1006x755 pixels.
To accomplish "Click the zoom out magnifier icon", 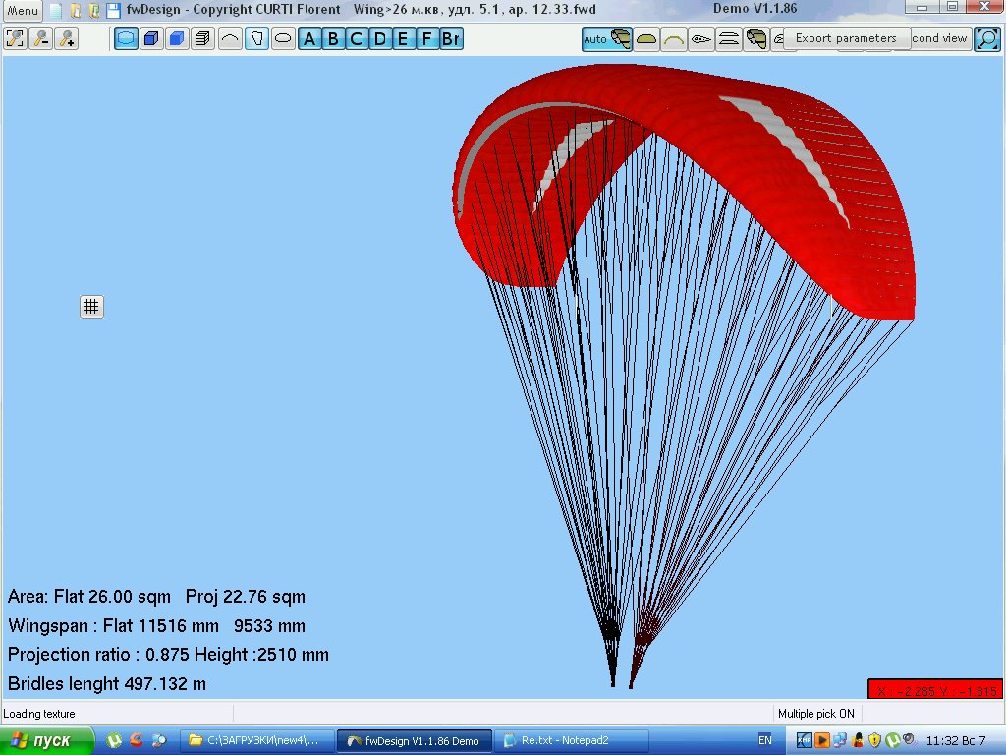I will 40,39.
